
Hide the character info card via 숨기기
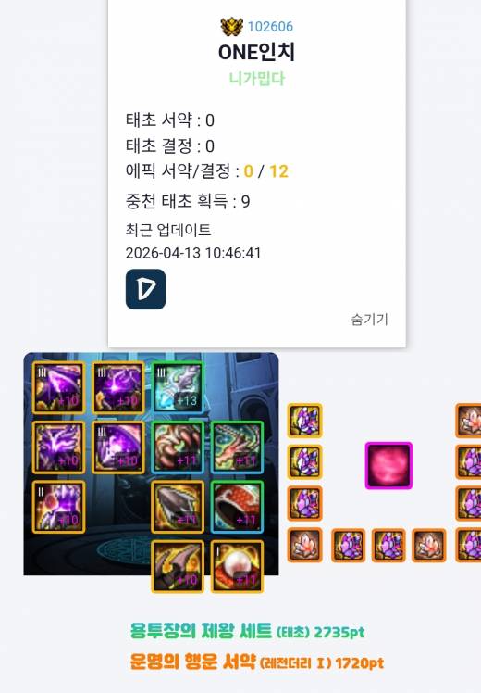(370, 319)
